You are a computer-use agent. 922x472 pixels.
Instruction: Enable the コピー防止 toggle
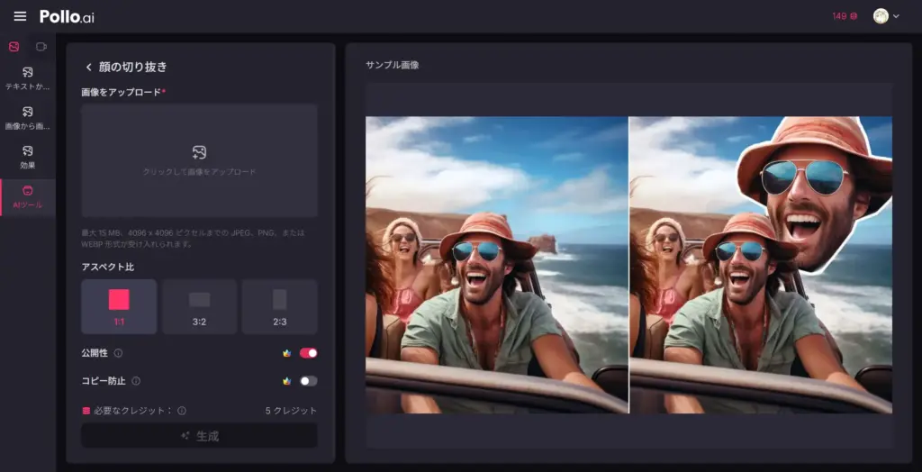point(308,381)
